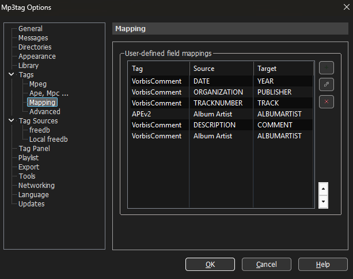
Task: Select the APEv2 mapping row
Action: 222,114
